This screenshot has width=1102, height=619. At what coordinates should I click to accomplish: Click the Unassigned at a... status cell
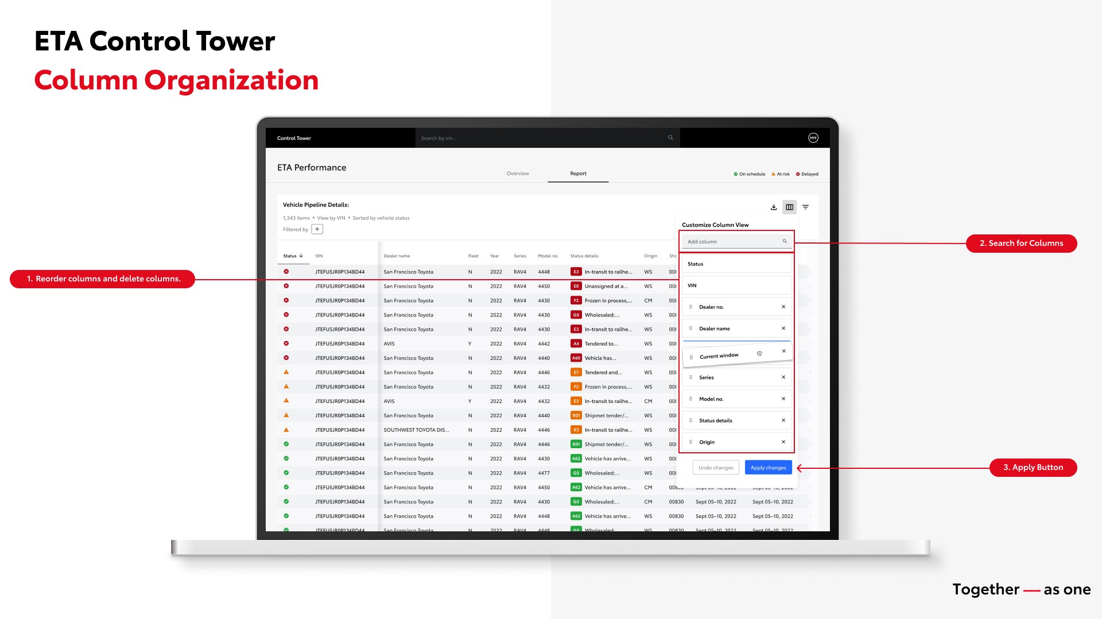[606, 287]
